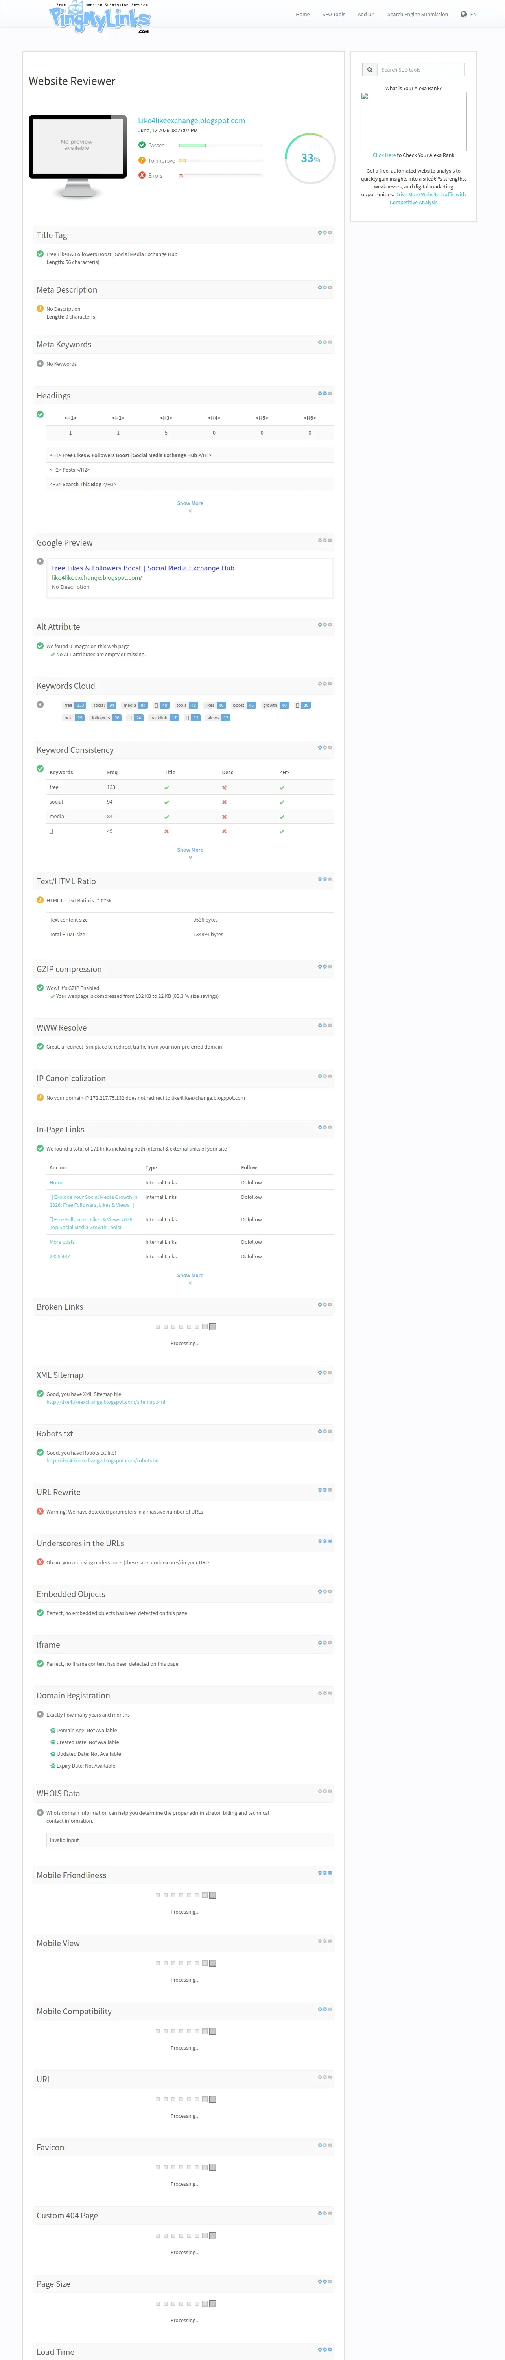505x2360 pixels.
Task: Click XML Sitemap green check icon
Action: 41,1394
